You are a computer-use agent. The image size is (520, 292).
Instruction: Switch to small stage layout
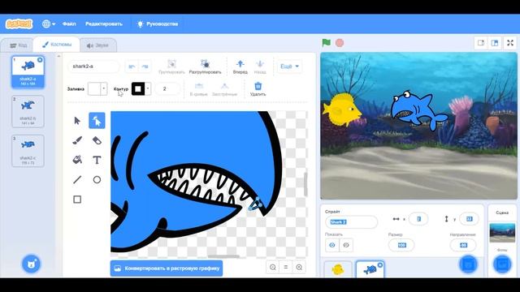(481, 43)
